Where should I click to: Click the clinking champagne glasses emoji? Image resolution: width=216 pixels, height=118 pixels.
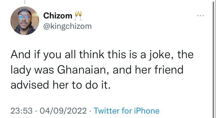point(78,16)
